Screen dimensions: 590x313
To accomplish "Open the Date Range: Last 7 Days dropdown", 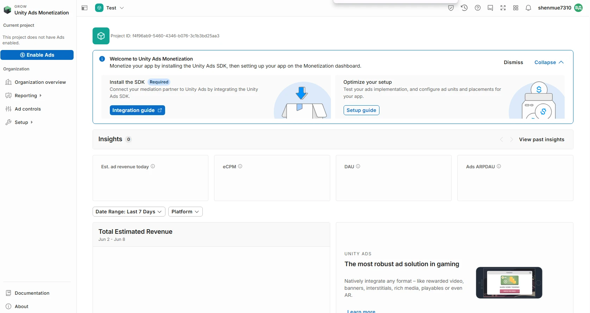I will (x=129, y=212).
